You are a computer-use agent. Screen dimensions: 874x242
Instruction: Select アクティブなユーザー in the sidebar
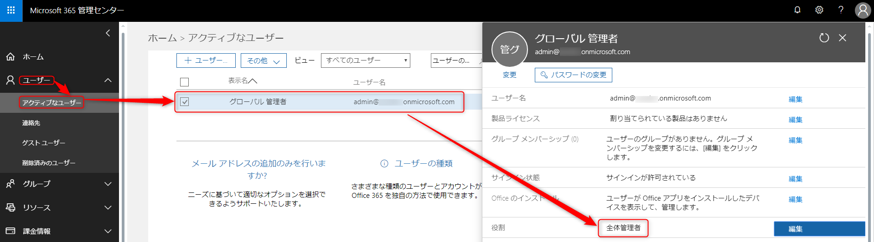[52, 103]
